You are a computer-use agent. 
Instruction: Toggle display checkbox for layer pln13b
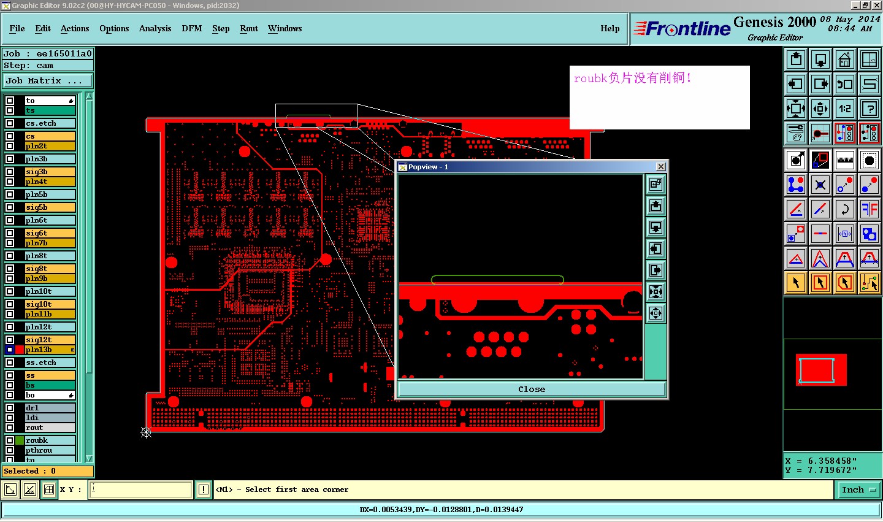click(10, 350)
